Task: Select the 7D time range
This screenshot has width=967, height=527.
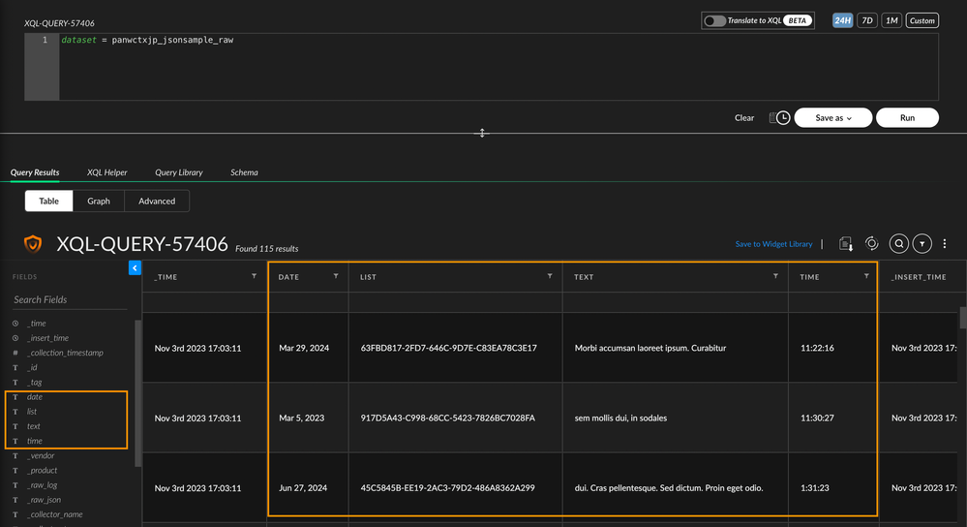Action: click(867, 20)
